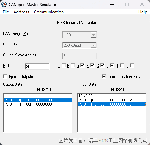Click the Edit label

point(6,66)
